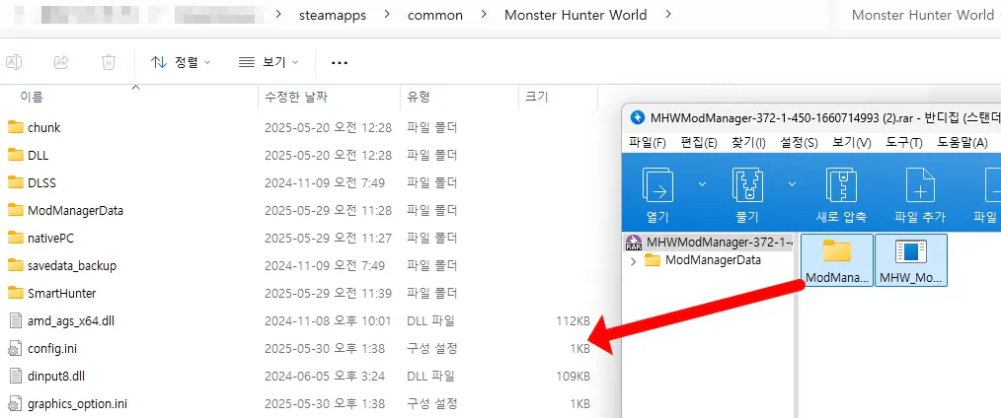Click the Add File (파일 추가) icon
The image size is (1001, 418).
(x=919, y=187)
